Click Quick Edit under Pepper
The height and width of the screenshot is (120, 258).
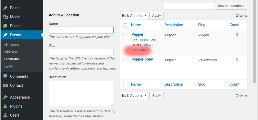(148, 40)
